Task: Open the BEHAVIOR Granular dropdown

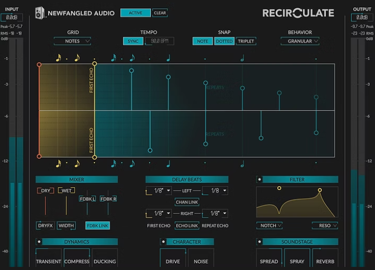Action: click(300, 41)
